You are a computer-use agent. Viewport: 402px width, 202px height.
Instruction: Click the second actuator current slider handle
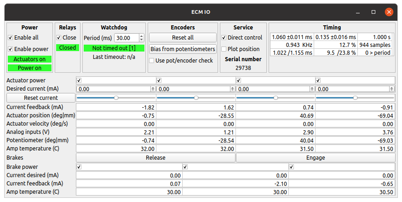pyautogui.click(x=196, y=98)
